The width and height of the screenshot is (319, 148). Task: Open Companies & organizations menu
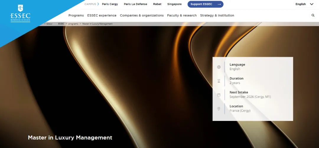tap(141, 15)
